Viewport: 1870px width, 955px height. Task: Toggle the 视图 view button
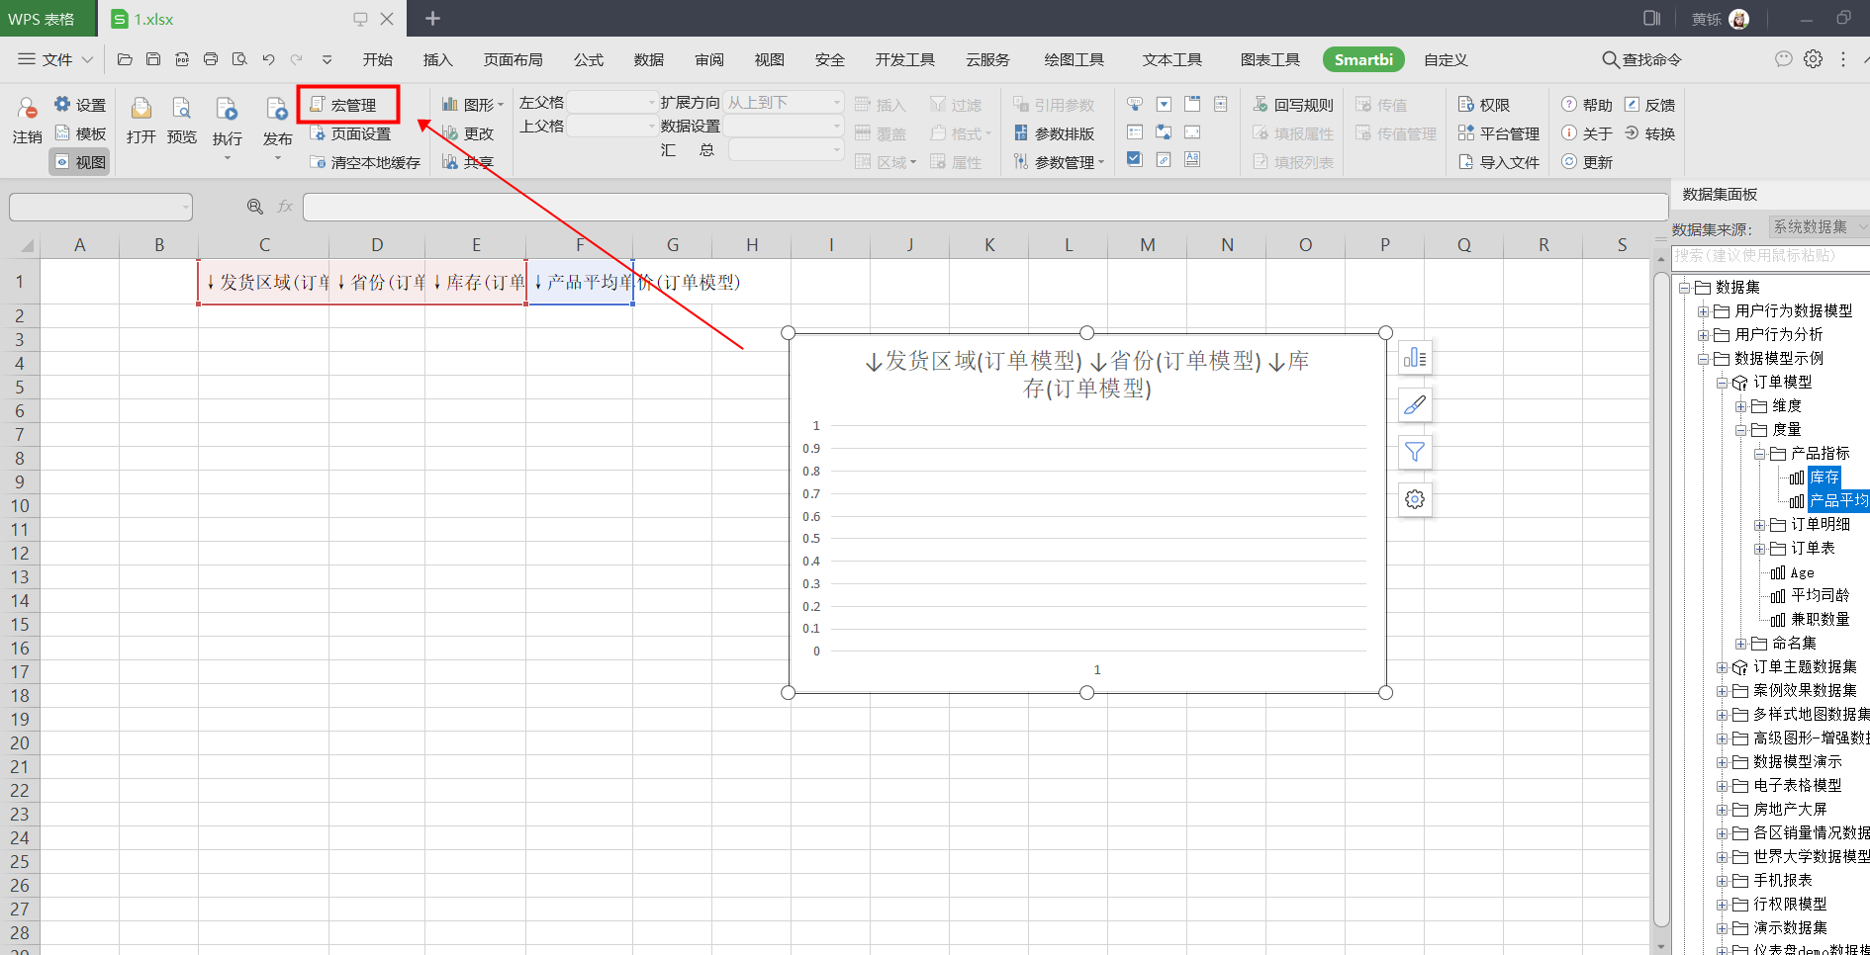[x=80, y=162]
